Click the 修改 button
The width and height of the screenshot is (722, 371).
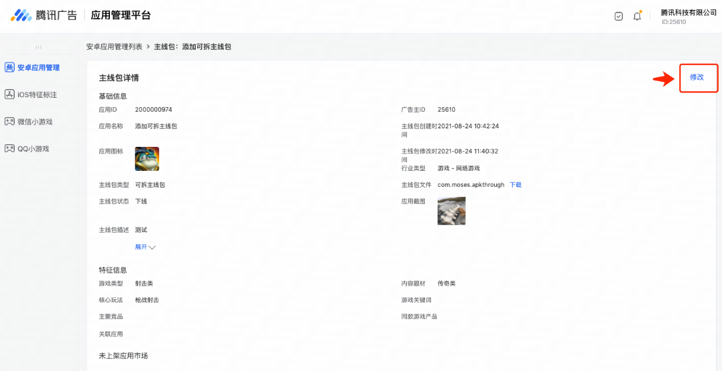click(x=697, y=78)
